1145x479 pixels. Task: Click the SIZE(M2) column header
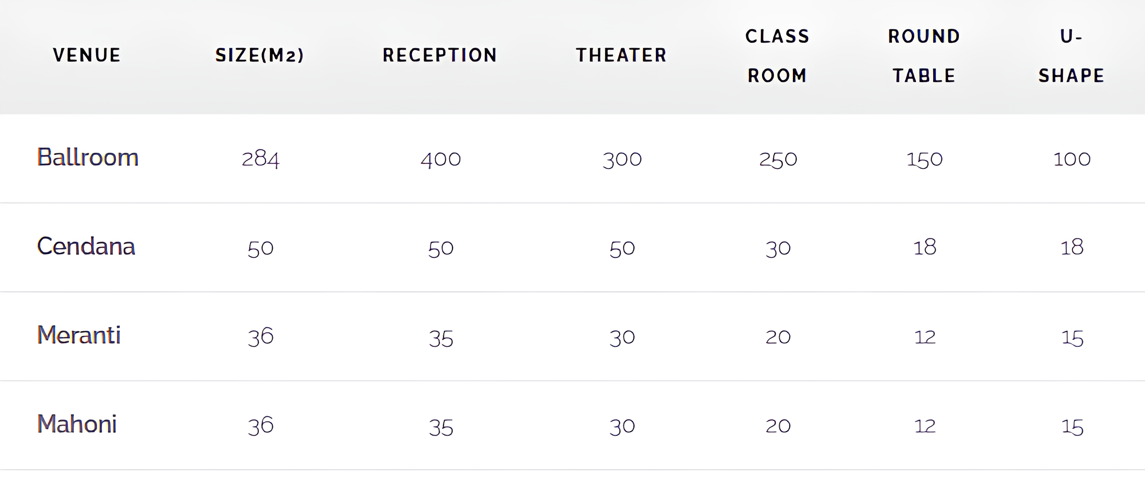260,55
